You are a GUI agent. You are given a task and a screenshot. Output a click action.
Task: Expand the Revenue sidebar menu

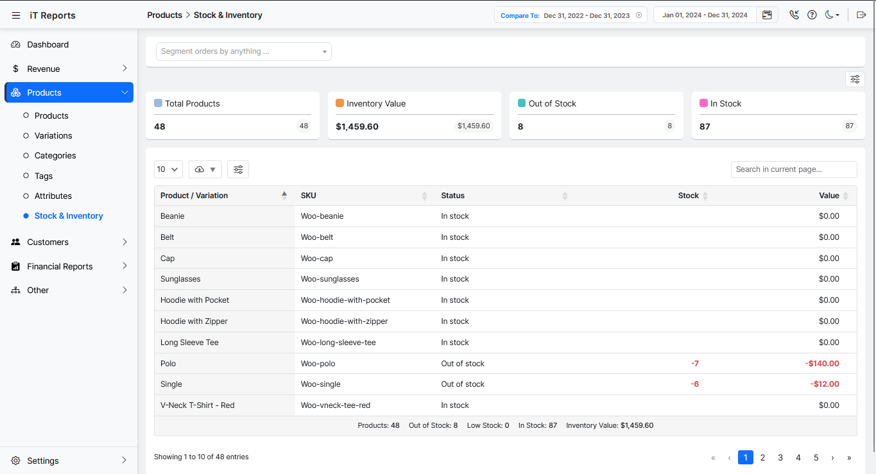pyautogui.click(x=69, y=69)
